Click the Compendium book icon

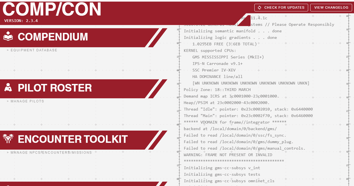[8, 37]
